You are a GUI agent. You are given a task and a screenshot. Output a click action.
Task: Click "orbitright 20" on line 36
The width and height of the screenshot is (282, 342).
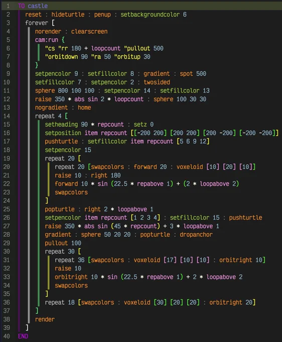click(x=231, y=303)
